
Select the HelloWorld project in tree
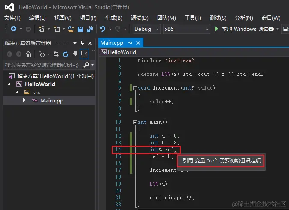[40, 84]
